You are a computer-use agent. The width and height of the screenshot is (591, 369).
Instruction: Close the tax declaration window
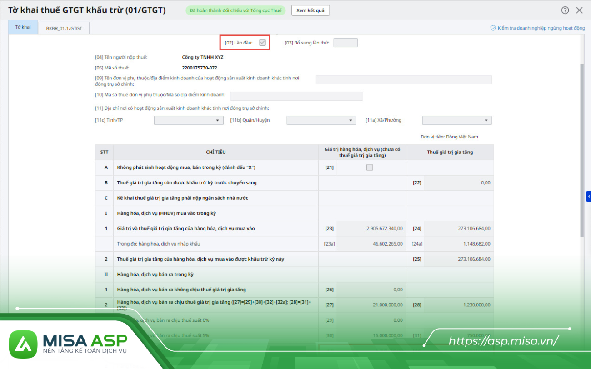pyautogui.click(x=579, y=10)
